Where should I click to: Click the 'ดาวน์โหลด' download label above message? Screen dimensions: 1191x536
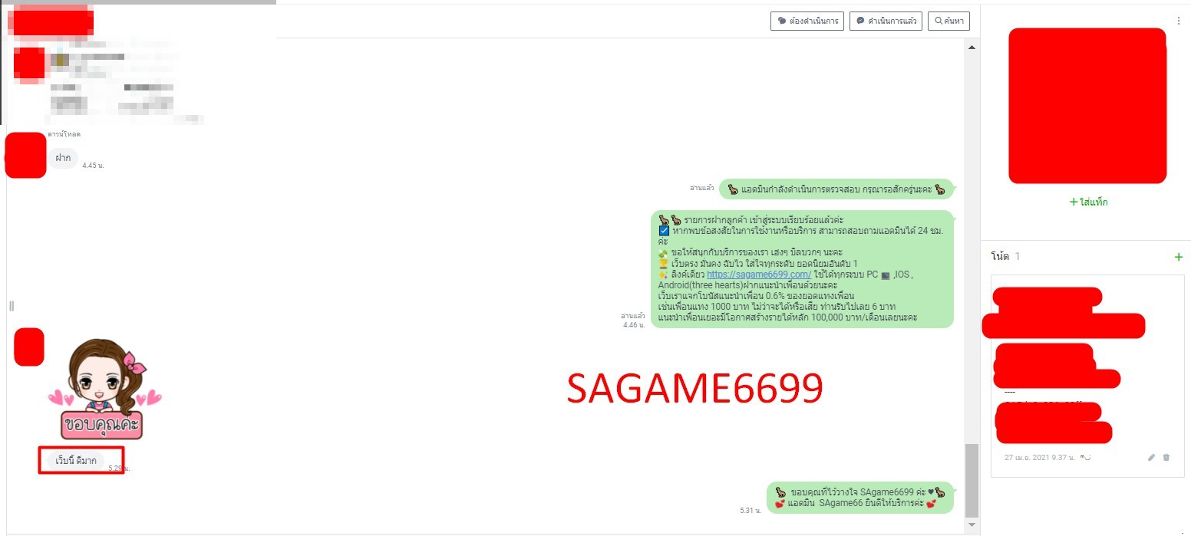pyautogui.click(x=64, y=134)
